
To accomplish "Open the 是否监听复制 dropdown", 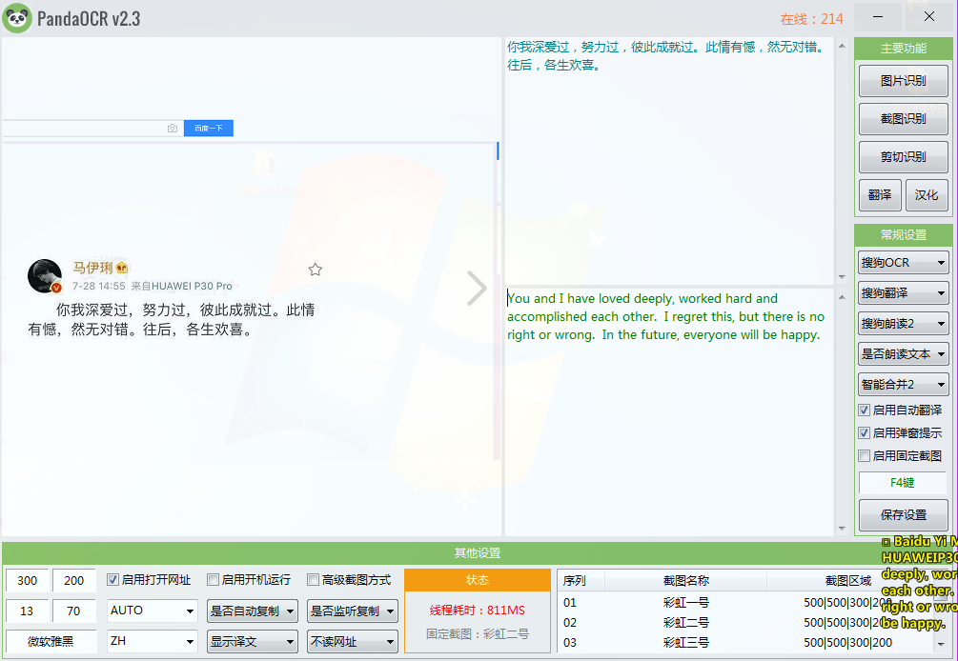I will pos(353,611).
